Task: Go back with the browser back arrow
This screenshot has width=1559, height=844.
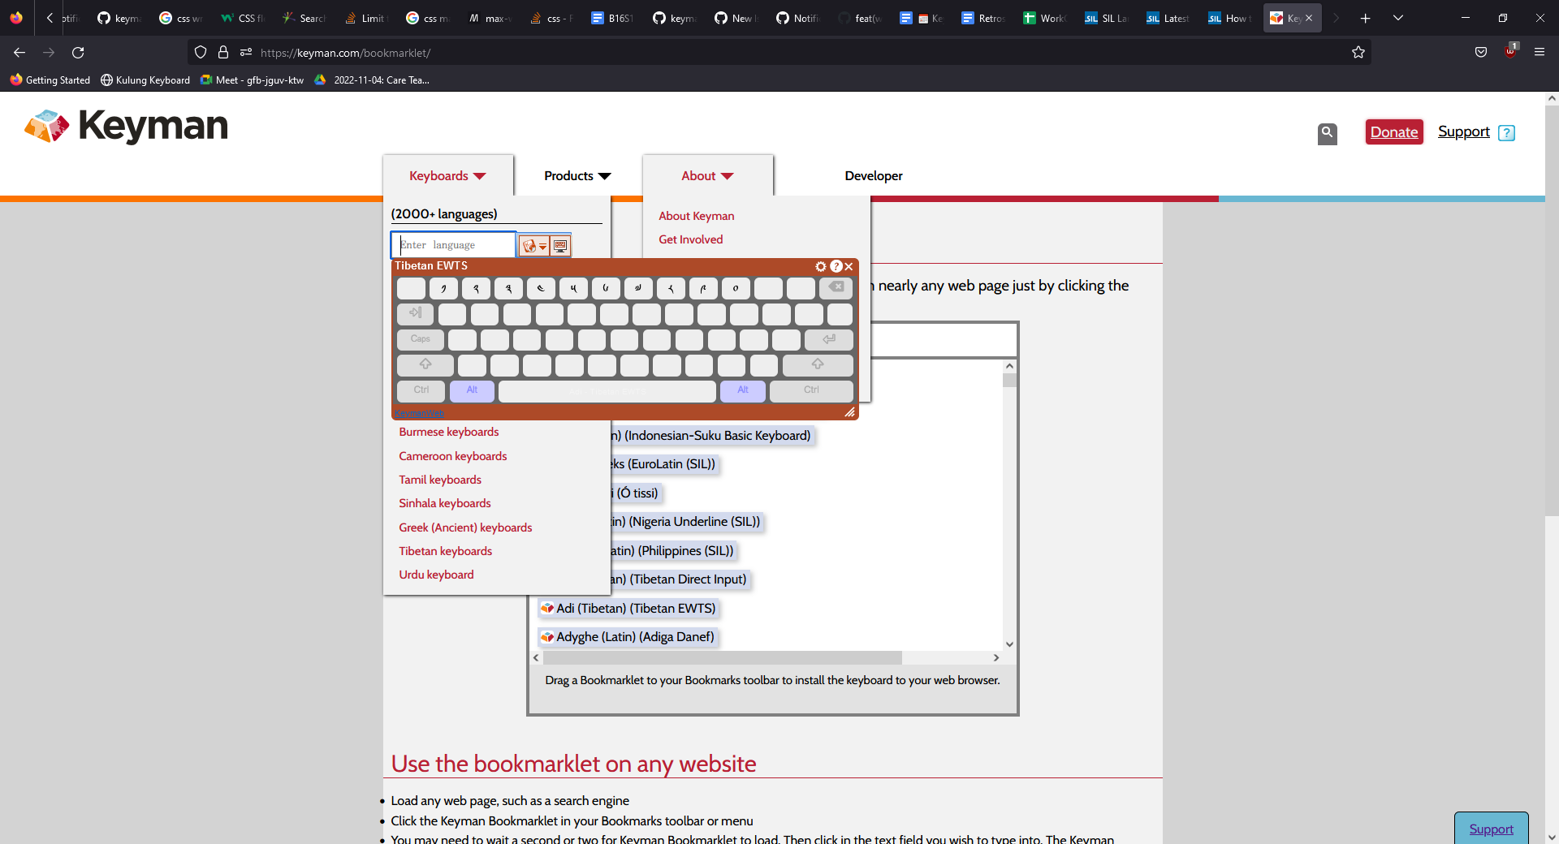Action: point(19,53)
